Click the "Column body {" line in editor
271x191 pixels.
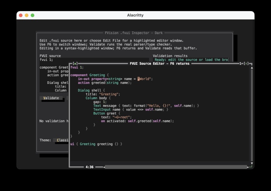point(98,98)
